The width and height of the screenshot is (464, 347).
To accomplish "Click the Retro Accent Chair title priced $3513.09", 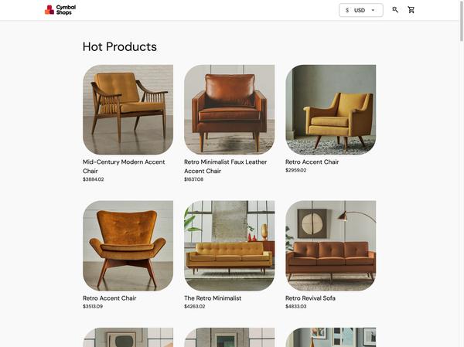I will [110, 298].
